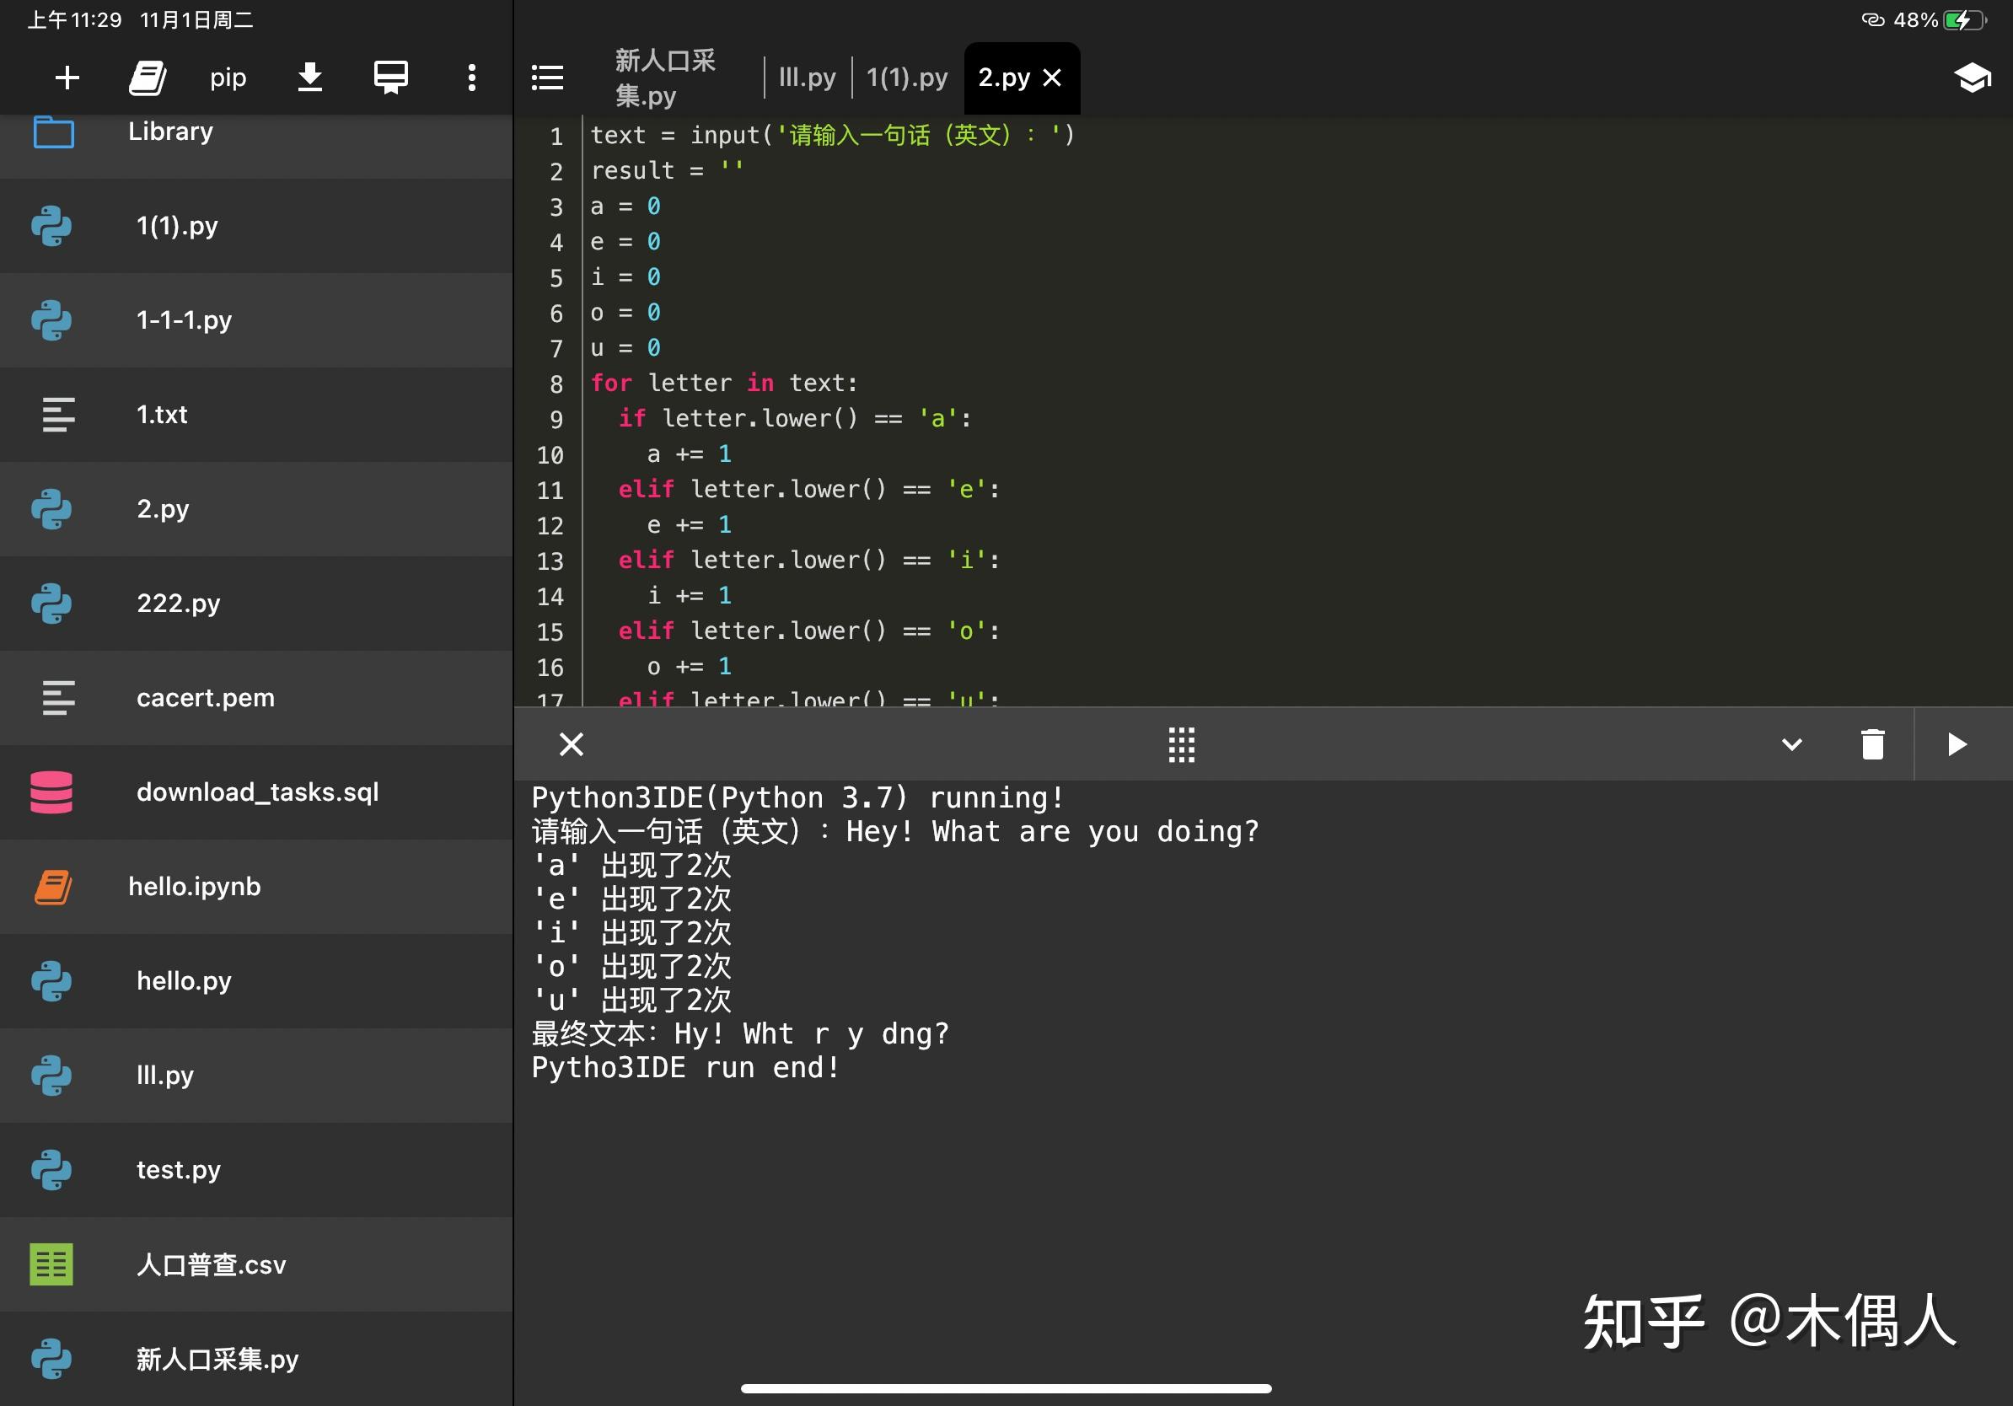This screenshot has height=1406, width=2013.
Task: Switch to the 新人口采集.py tab
Action: pyautogui.click(x=665, y=78)
